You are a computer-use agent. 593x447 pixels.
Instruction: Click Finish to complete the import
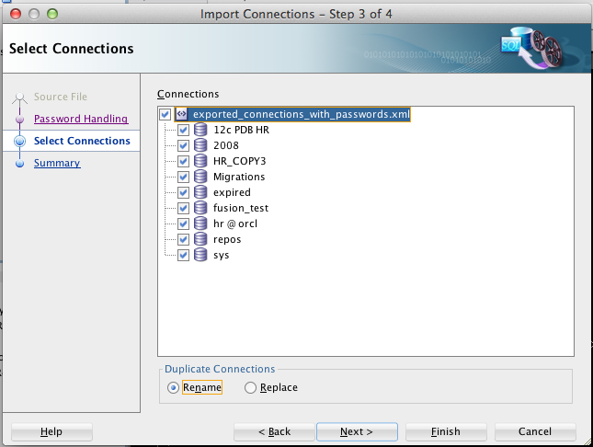click(x=446, y=432)
